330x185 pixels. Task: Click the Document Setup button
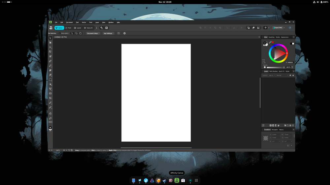click(x=93, y=33)
